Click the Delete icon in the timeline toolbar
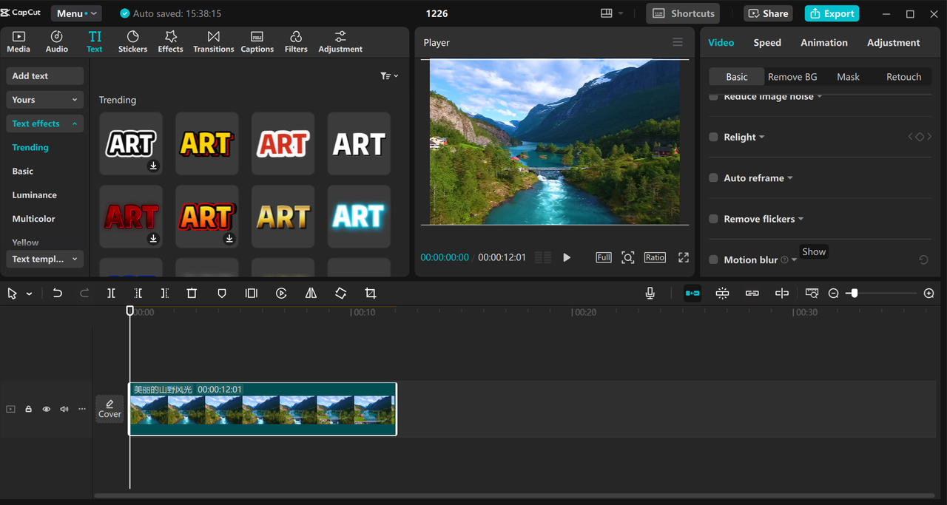The image size is (947, 505). click(192, 293)
